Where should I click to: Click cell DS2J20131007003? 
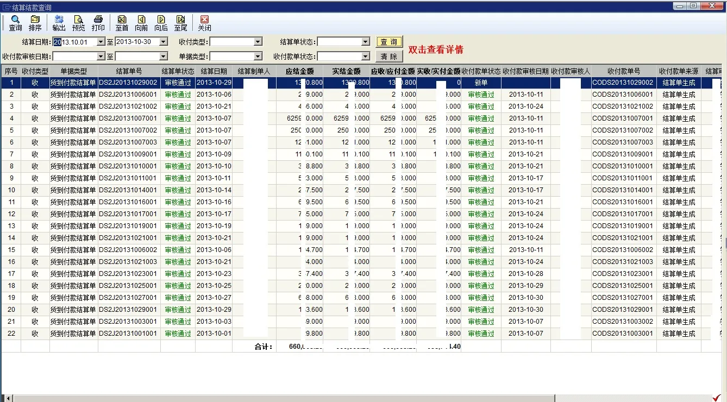coord(128,142)
